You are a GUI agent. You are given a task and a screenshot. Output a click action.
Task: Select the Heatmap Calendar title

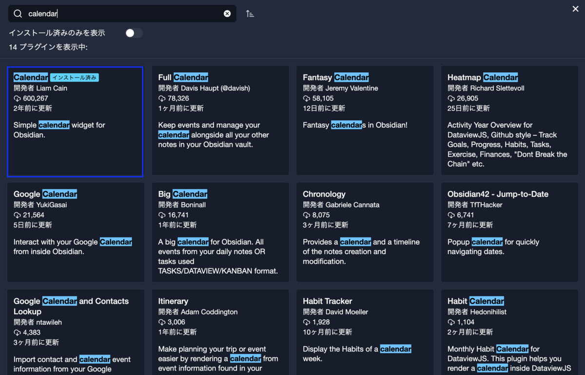[483, 77]
